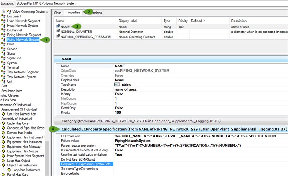
Task: Click the Document class icon in tree
Action: click(3, 16)
